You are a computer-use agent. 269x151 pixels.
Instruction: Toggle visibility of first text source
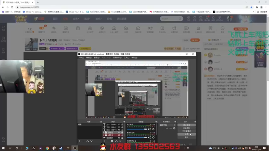click(119, 124)
